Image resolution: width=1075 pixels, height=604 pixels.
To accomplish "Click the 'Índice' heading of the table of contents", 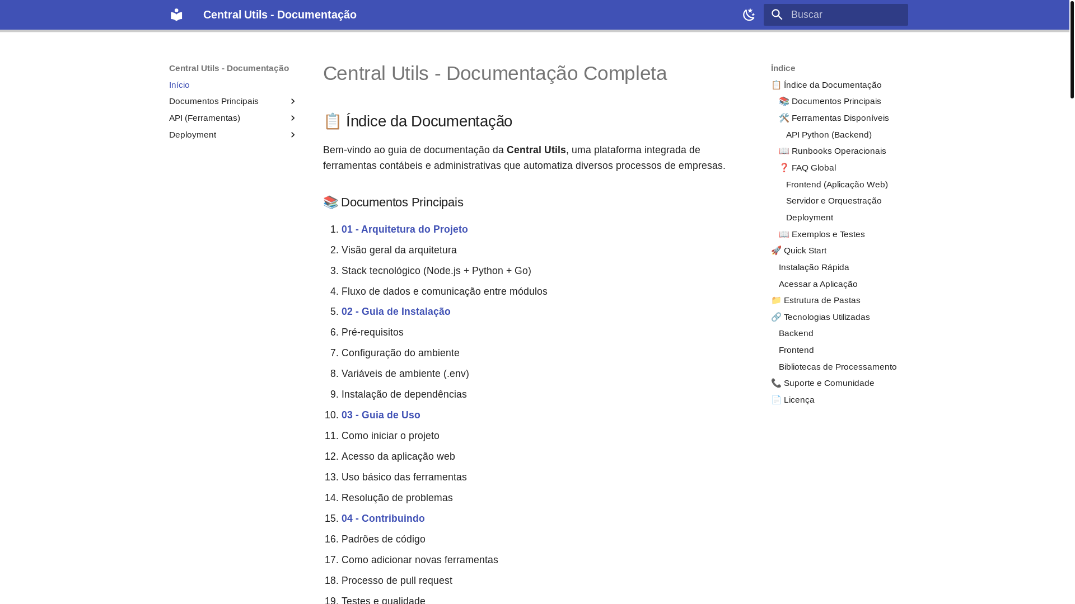I will click(x=783, y=68).
